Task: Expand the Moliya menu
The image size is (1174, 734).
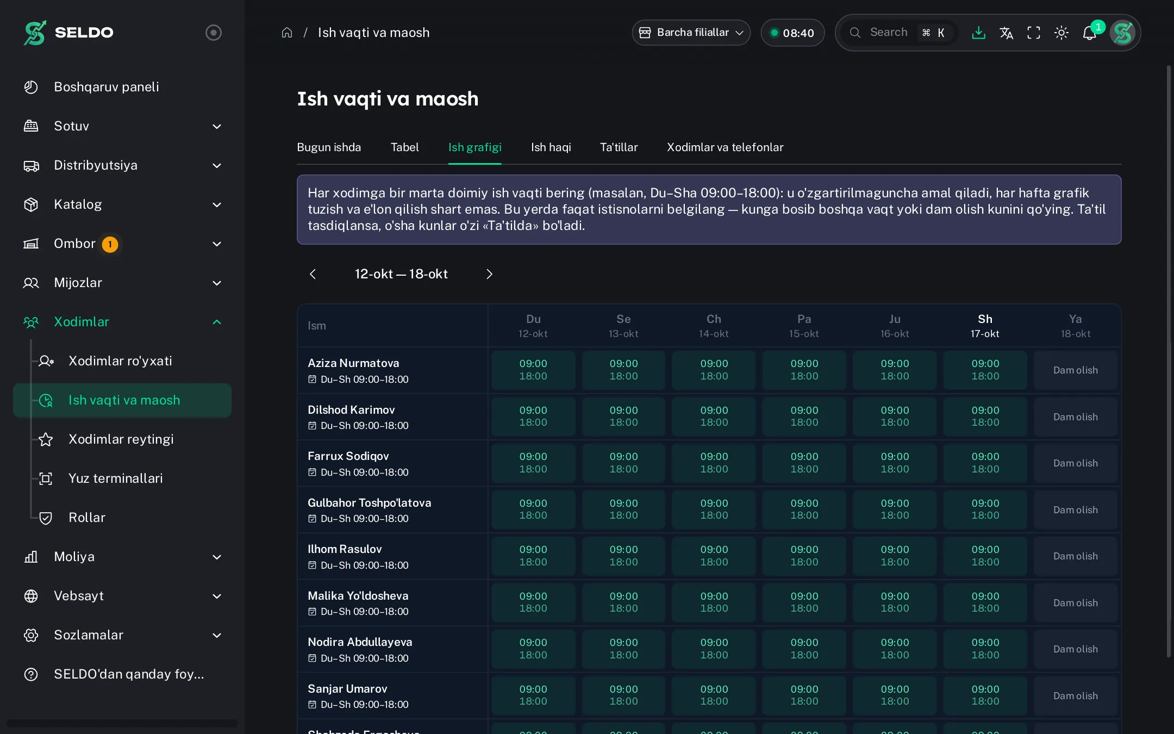Action: click(x=122, y=557)
